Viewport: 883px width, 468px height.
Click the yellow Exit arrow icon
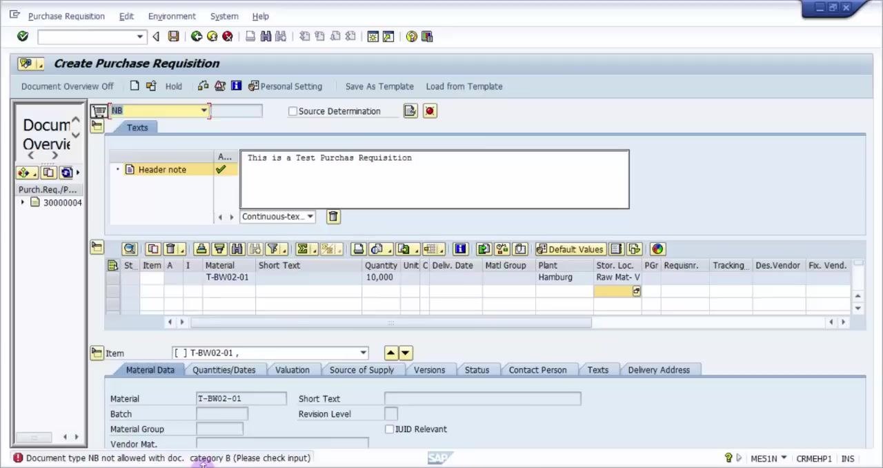coord(212,37)
